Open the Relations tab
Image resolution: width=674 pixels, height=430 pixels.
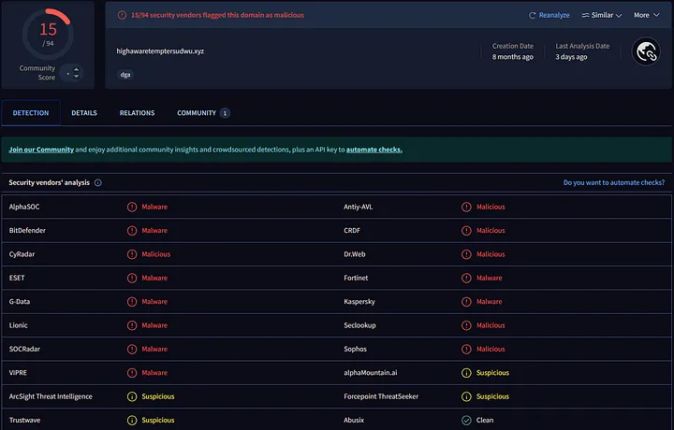click(x=137, y=113)
